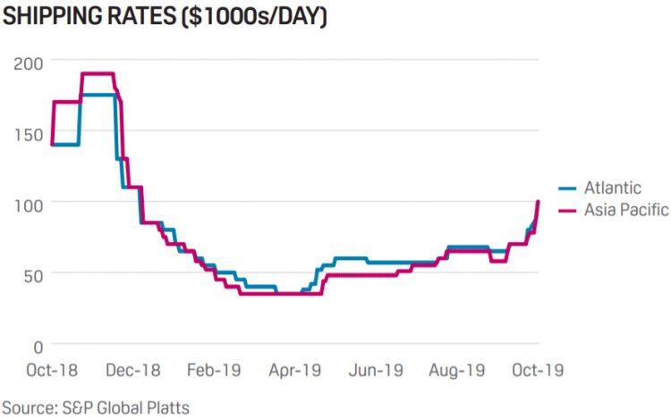Click the 50 y-axis label
This screenshot has width=671, height=418.
coord(30,274)
